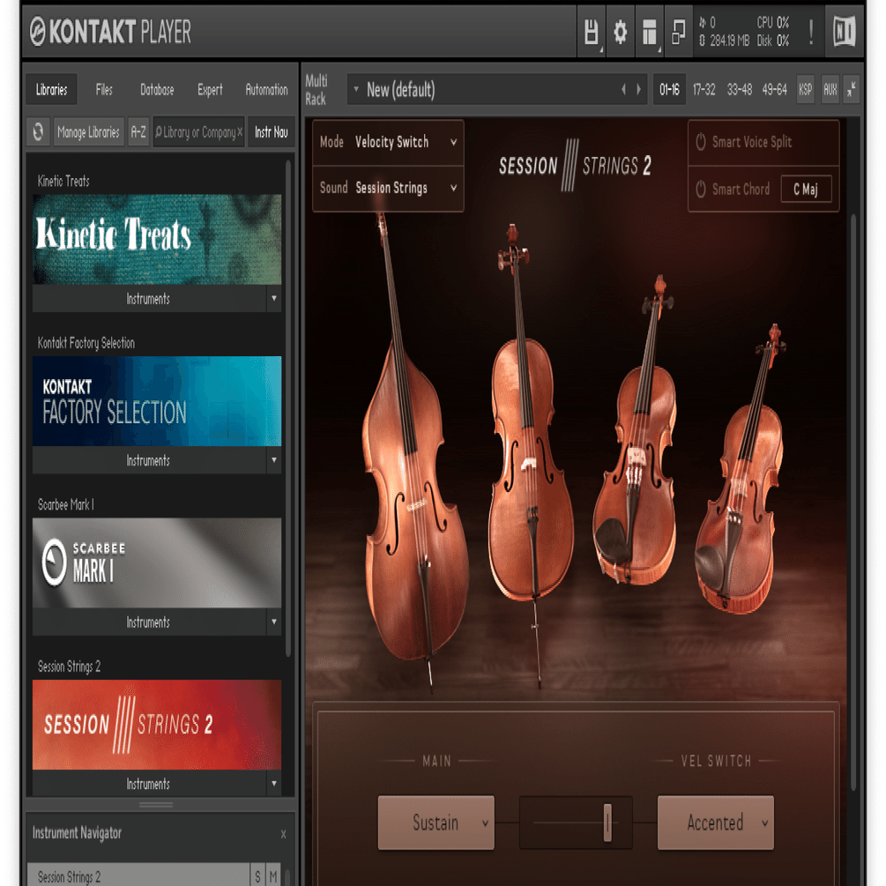The width and height of the screenshot is (886, 886).
Task: Click the Disk 0% usage readout
Action: click(773, 41)
